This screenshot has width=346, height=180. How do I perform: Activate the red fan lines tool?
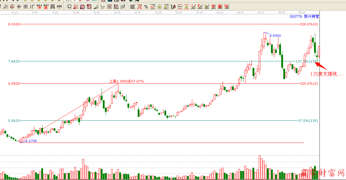[x=76, y=7]
